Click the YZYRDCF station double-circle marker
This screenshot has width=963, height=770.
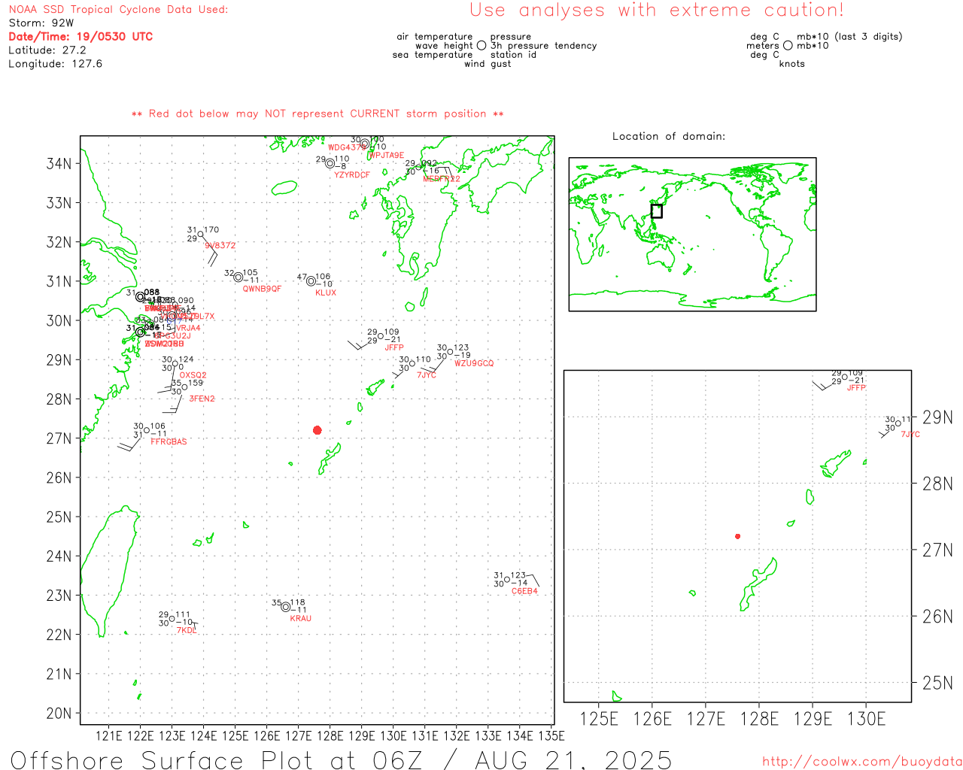coord(330,163)
